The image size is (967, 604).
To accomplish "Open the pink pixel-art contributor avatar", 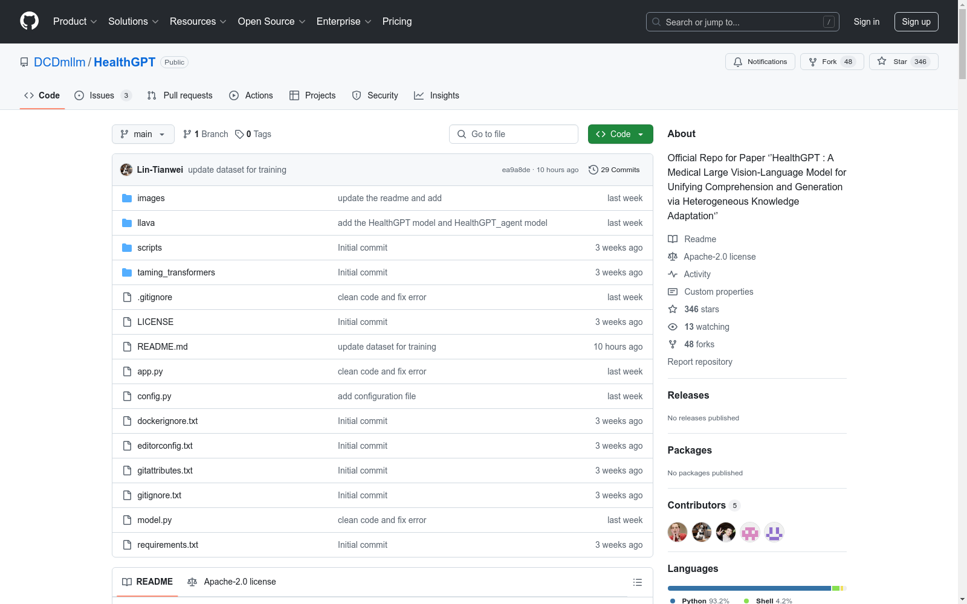I will pos(750,532).
